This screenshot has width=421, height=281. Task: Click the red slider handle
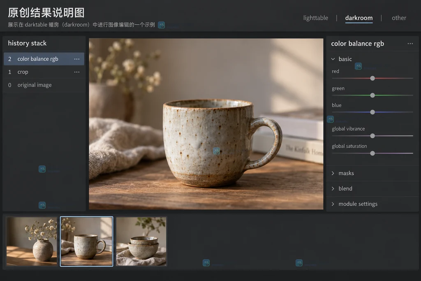372,78
